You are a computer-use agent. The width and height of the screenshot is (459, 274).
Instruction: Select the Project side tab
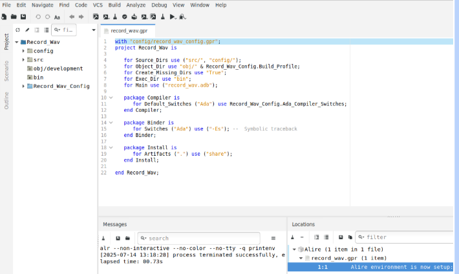[x=6, y=42]
